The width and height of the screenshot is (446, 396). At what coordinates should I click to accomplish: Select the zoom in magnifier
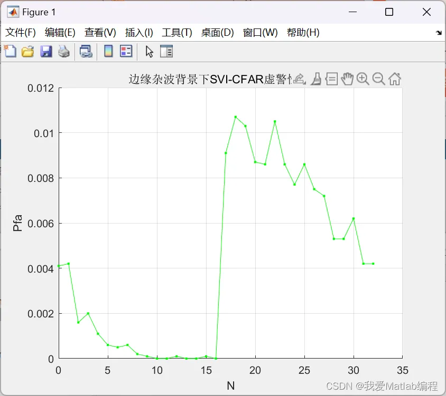363,79
